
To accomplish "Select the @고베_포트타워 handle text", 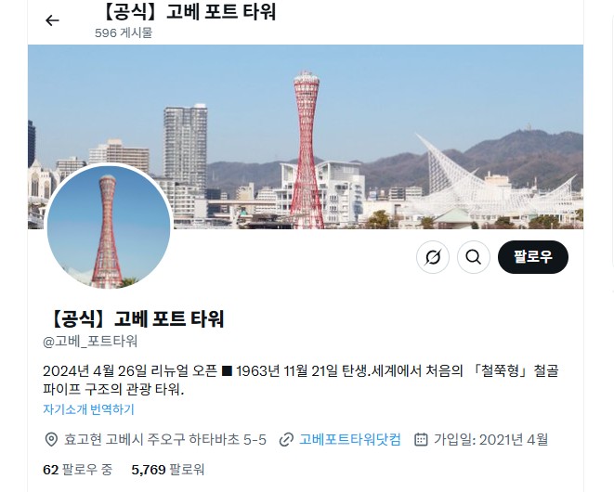I will pos(90,342).
